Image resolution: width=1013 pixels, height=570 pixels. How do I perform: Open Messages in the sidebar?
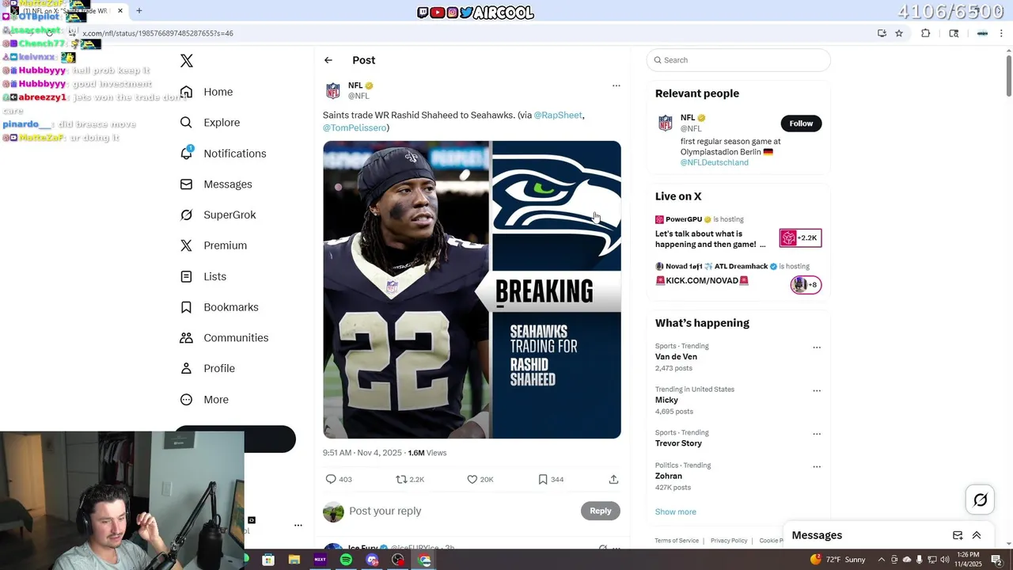[x=216, y=184]
